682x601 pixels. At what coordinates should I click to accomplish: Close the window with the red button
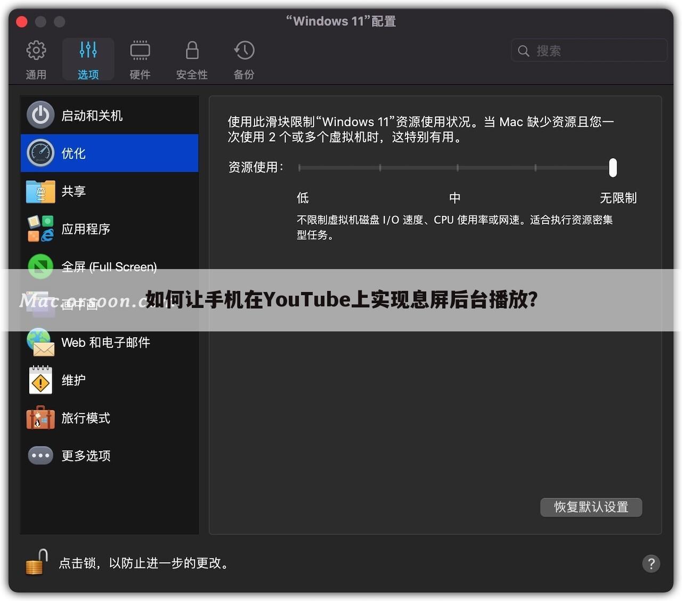(22, 22)
